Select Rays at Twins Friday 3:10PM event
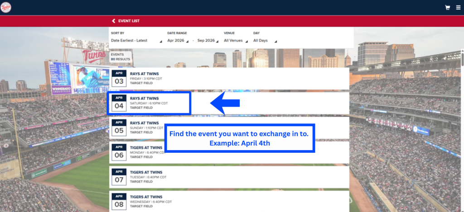The width and height of the screenshot is (464, 212). pos(229,79)
